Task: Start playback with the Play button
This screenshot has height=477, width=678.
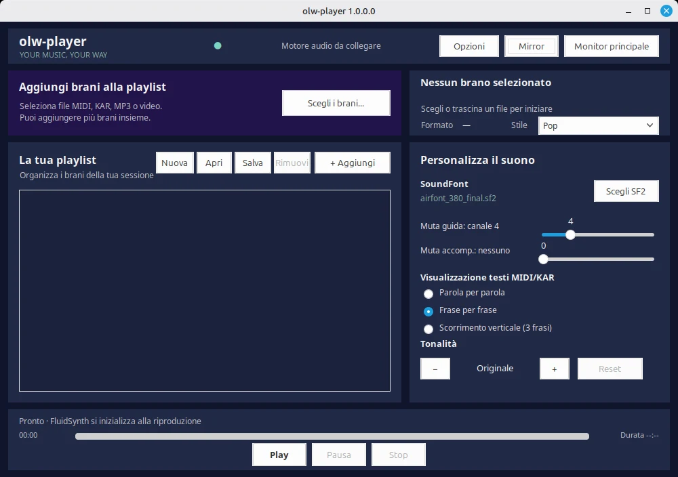Action: point(279,455)
